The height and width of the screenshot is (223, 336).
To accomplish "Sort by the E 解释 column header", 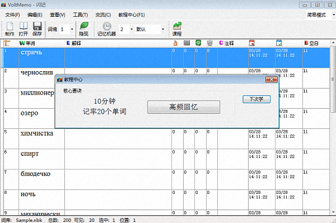I will coord(74,43).
